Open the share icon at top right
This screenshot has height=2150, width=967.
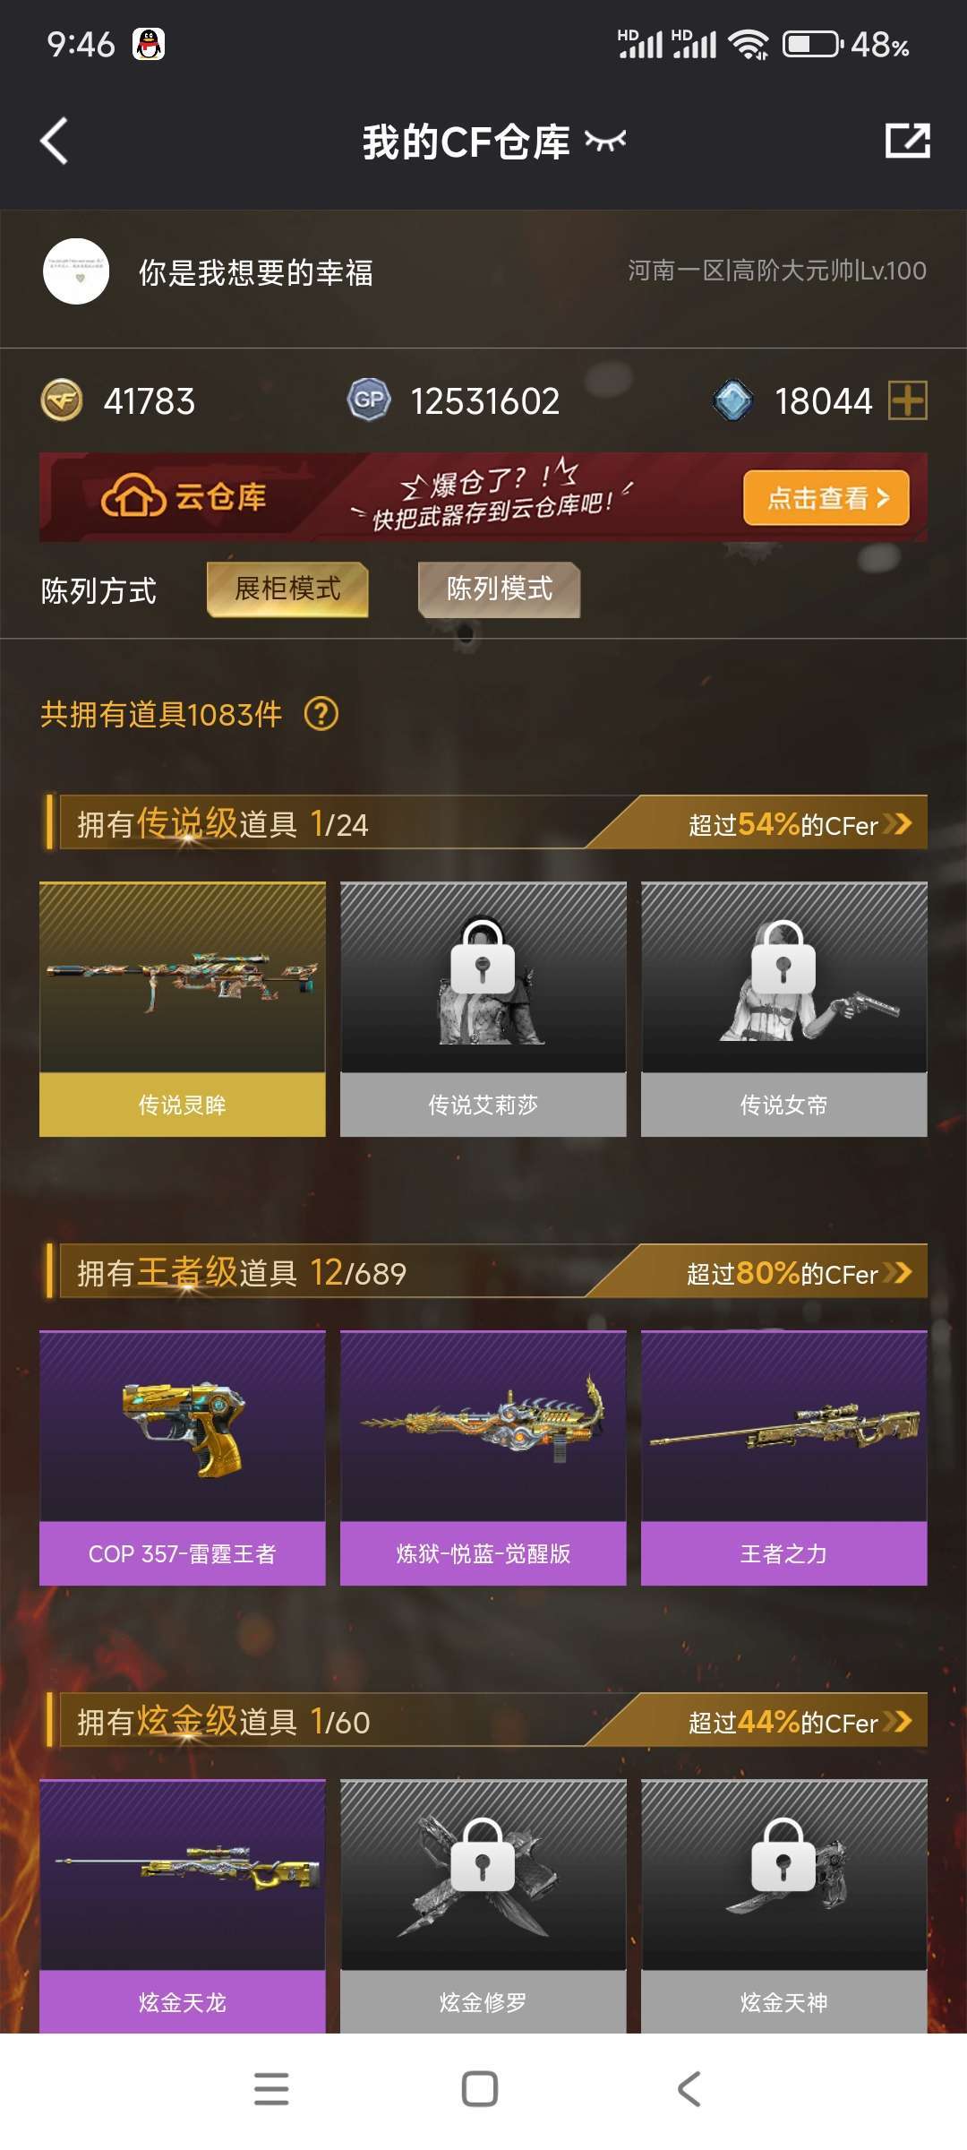point(907,141)
